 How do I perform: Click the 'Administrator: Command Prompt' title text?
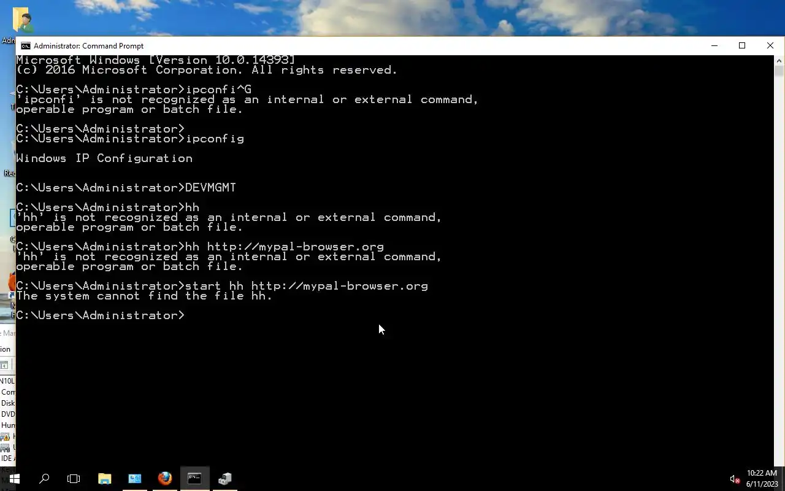pyautogui.click(x=88, y=46)
